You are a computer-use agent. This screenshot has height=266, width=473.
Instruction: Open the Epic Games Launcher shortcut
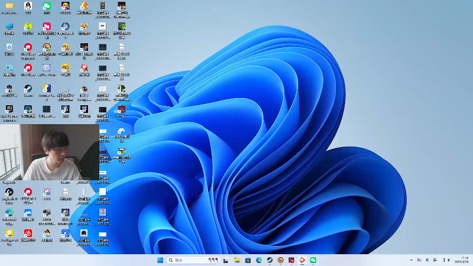9,110
